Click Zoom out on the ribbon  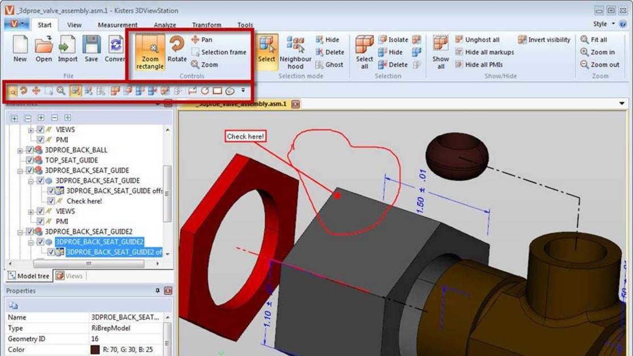[599, 65]
